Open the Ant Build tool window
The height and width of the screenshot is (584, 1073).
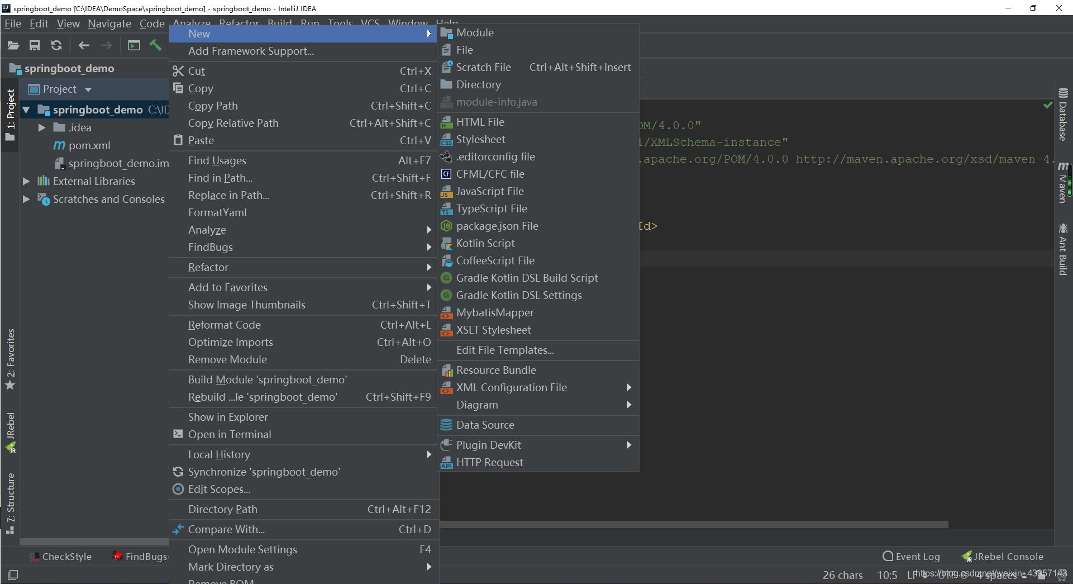[1063, 249]
